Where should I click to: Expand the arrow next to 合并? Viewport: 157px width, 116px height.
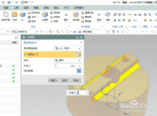(x=38, y=17)
